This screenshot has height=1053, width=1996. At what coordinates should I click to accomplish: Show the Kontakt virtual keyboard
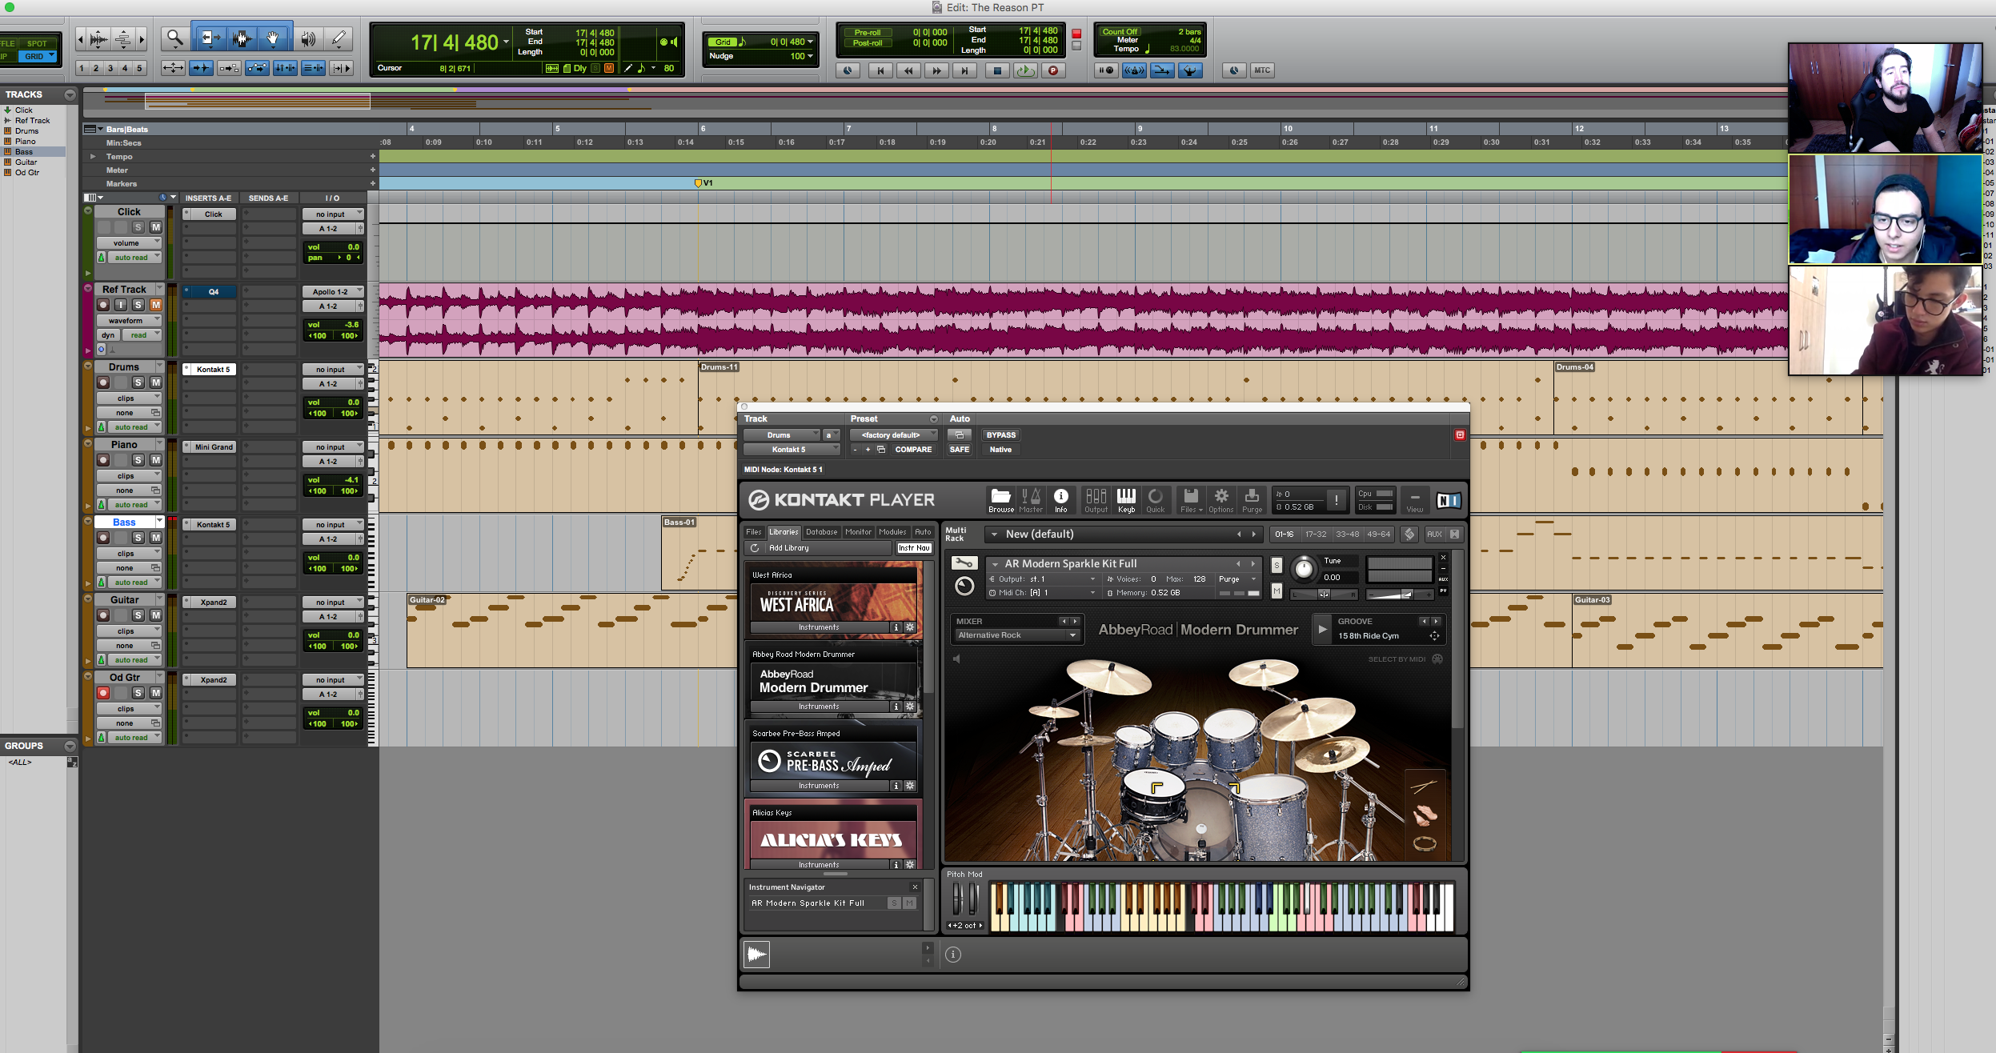1126,499
